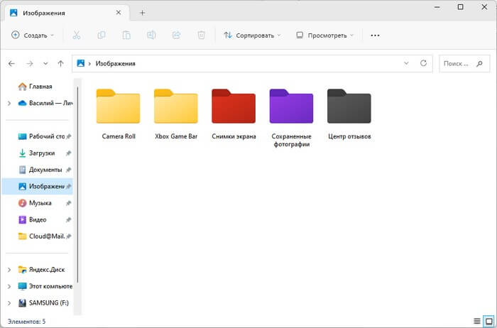Image resolution: width=497 pixels, height=328 pixels.
Task: Open the Просмотреть view menu
Action: pos(325,35)
